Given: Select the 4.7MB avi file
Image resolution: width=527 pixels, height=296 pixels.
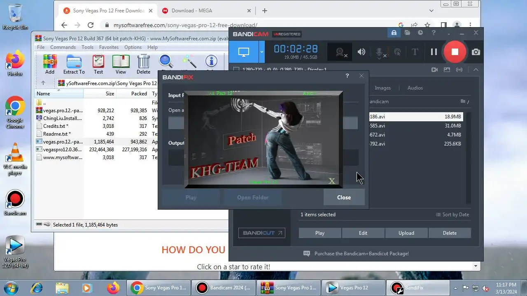Looking at the screenshot, I should pyautogui.click(x=416, y=135).
